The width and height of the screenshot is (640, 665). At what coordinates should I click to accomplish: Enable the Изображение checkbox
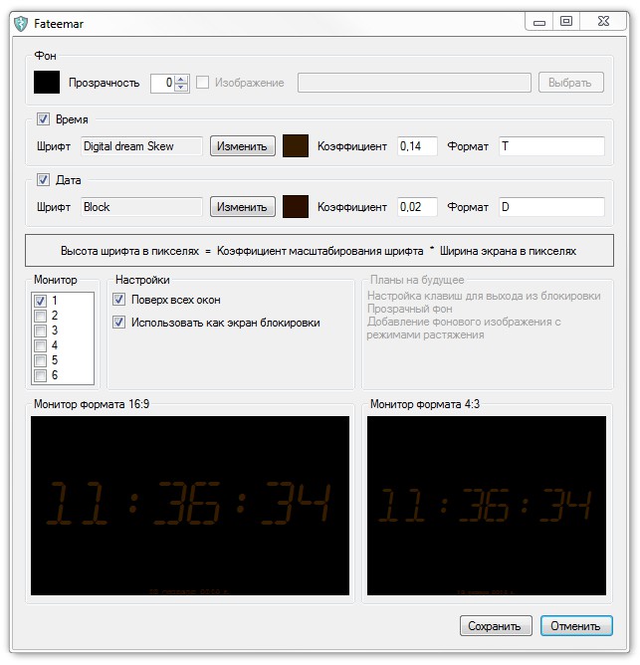[202, 83]
